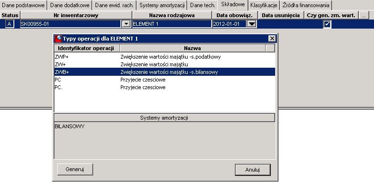This screenshot has width=374, height=184.
Task: Click the Generuj button
Action: [x=75, y=170]
